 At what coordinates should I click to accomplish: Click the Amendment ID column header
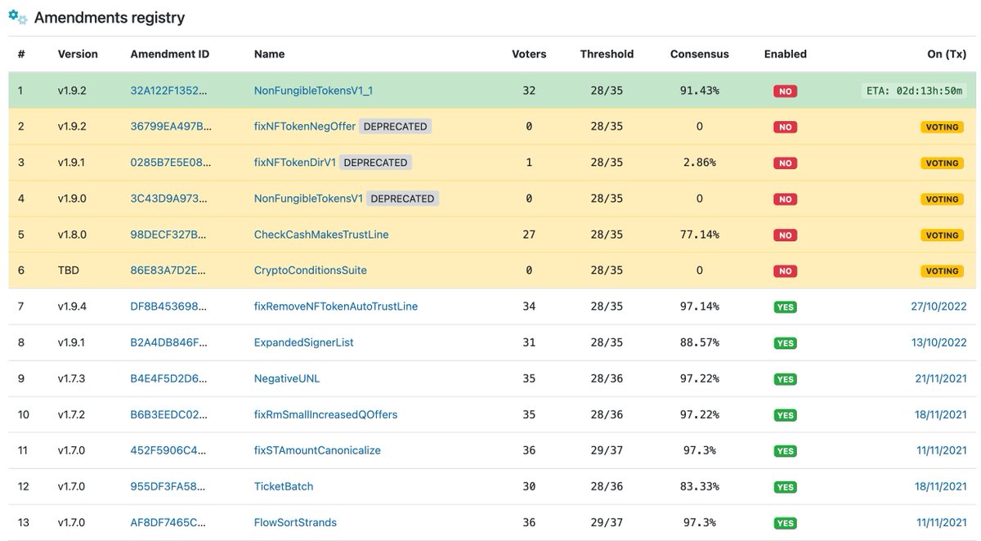[x=170, y=54]
